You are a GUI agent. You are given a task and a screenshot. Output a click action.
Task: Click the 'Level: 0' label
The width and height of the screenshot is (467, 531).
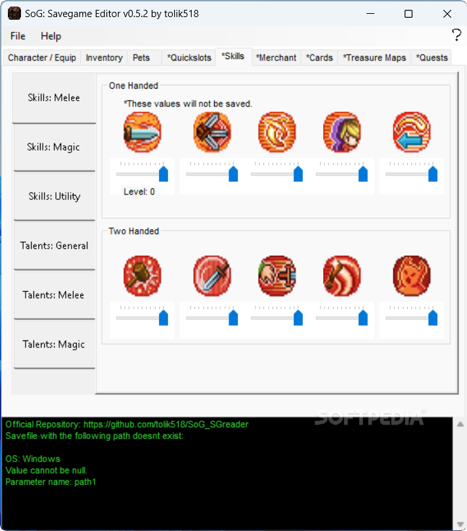coord(139,192)
